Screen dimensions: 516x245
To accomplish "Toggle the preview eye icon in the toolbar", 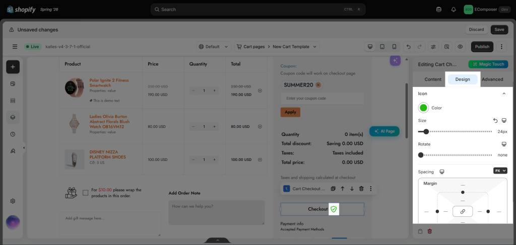I will (x=460, y=47).
